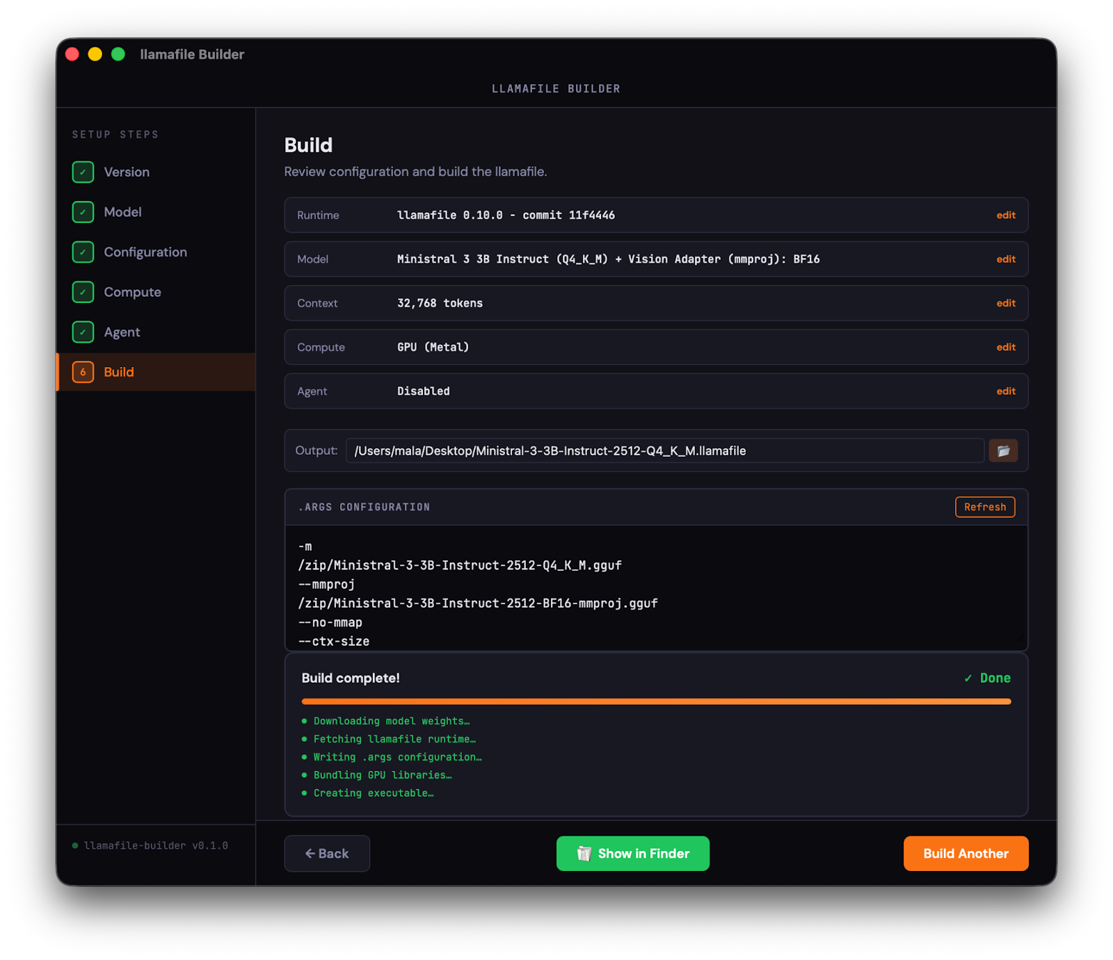Edit the Context token size

1005,303
